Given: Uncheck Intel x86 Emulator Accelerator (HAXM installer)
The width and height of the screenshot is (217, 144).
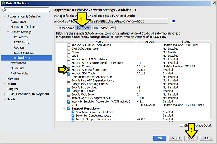Looking at the screenshot, I should coord(69,101).
